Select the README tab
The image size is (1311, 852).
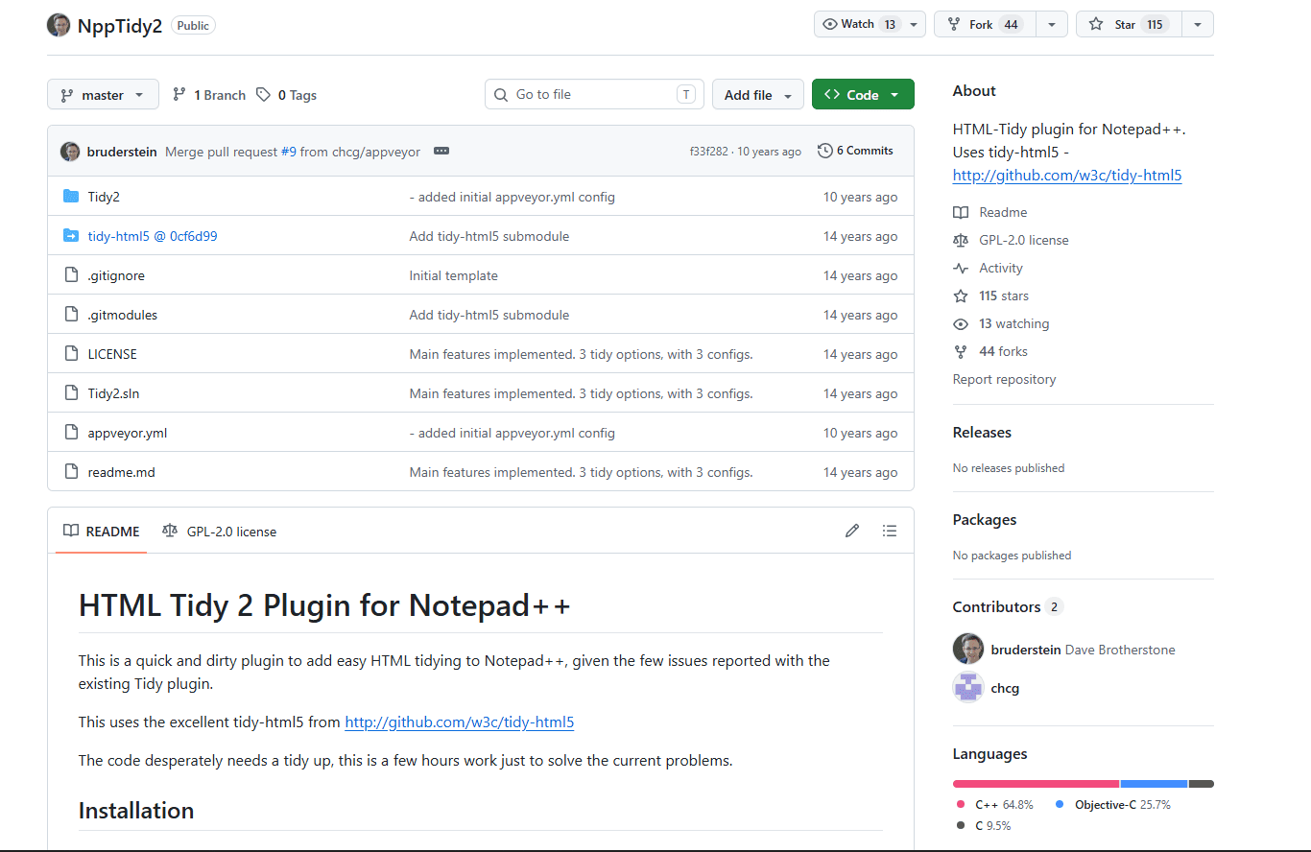click(102, 532)
